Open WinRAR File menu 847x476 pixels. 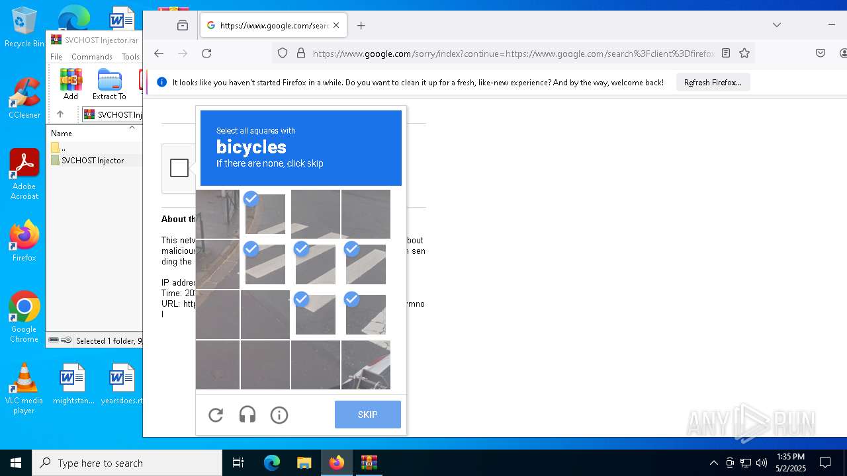point(56,57)
